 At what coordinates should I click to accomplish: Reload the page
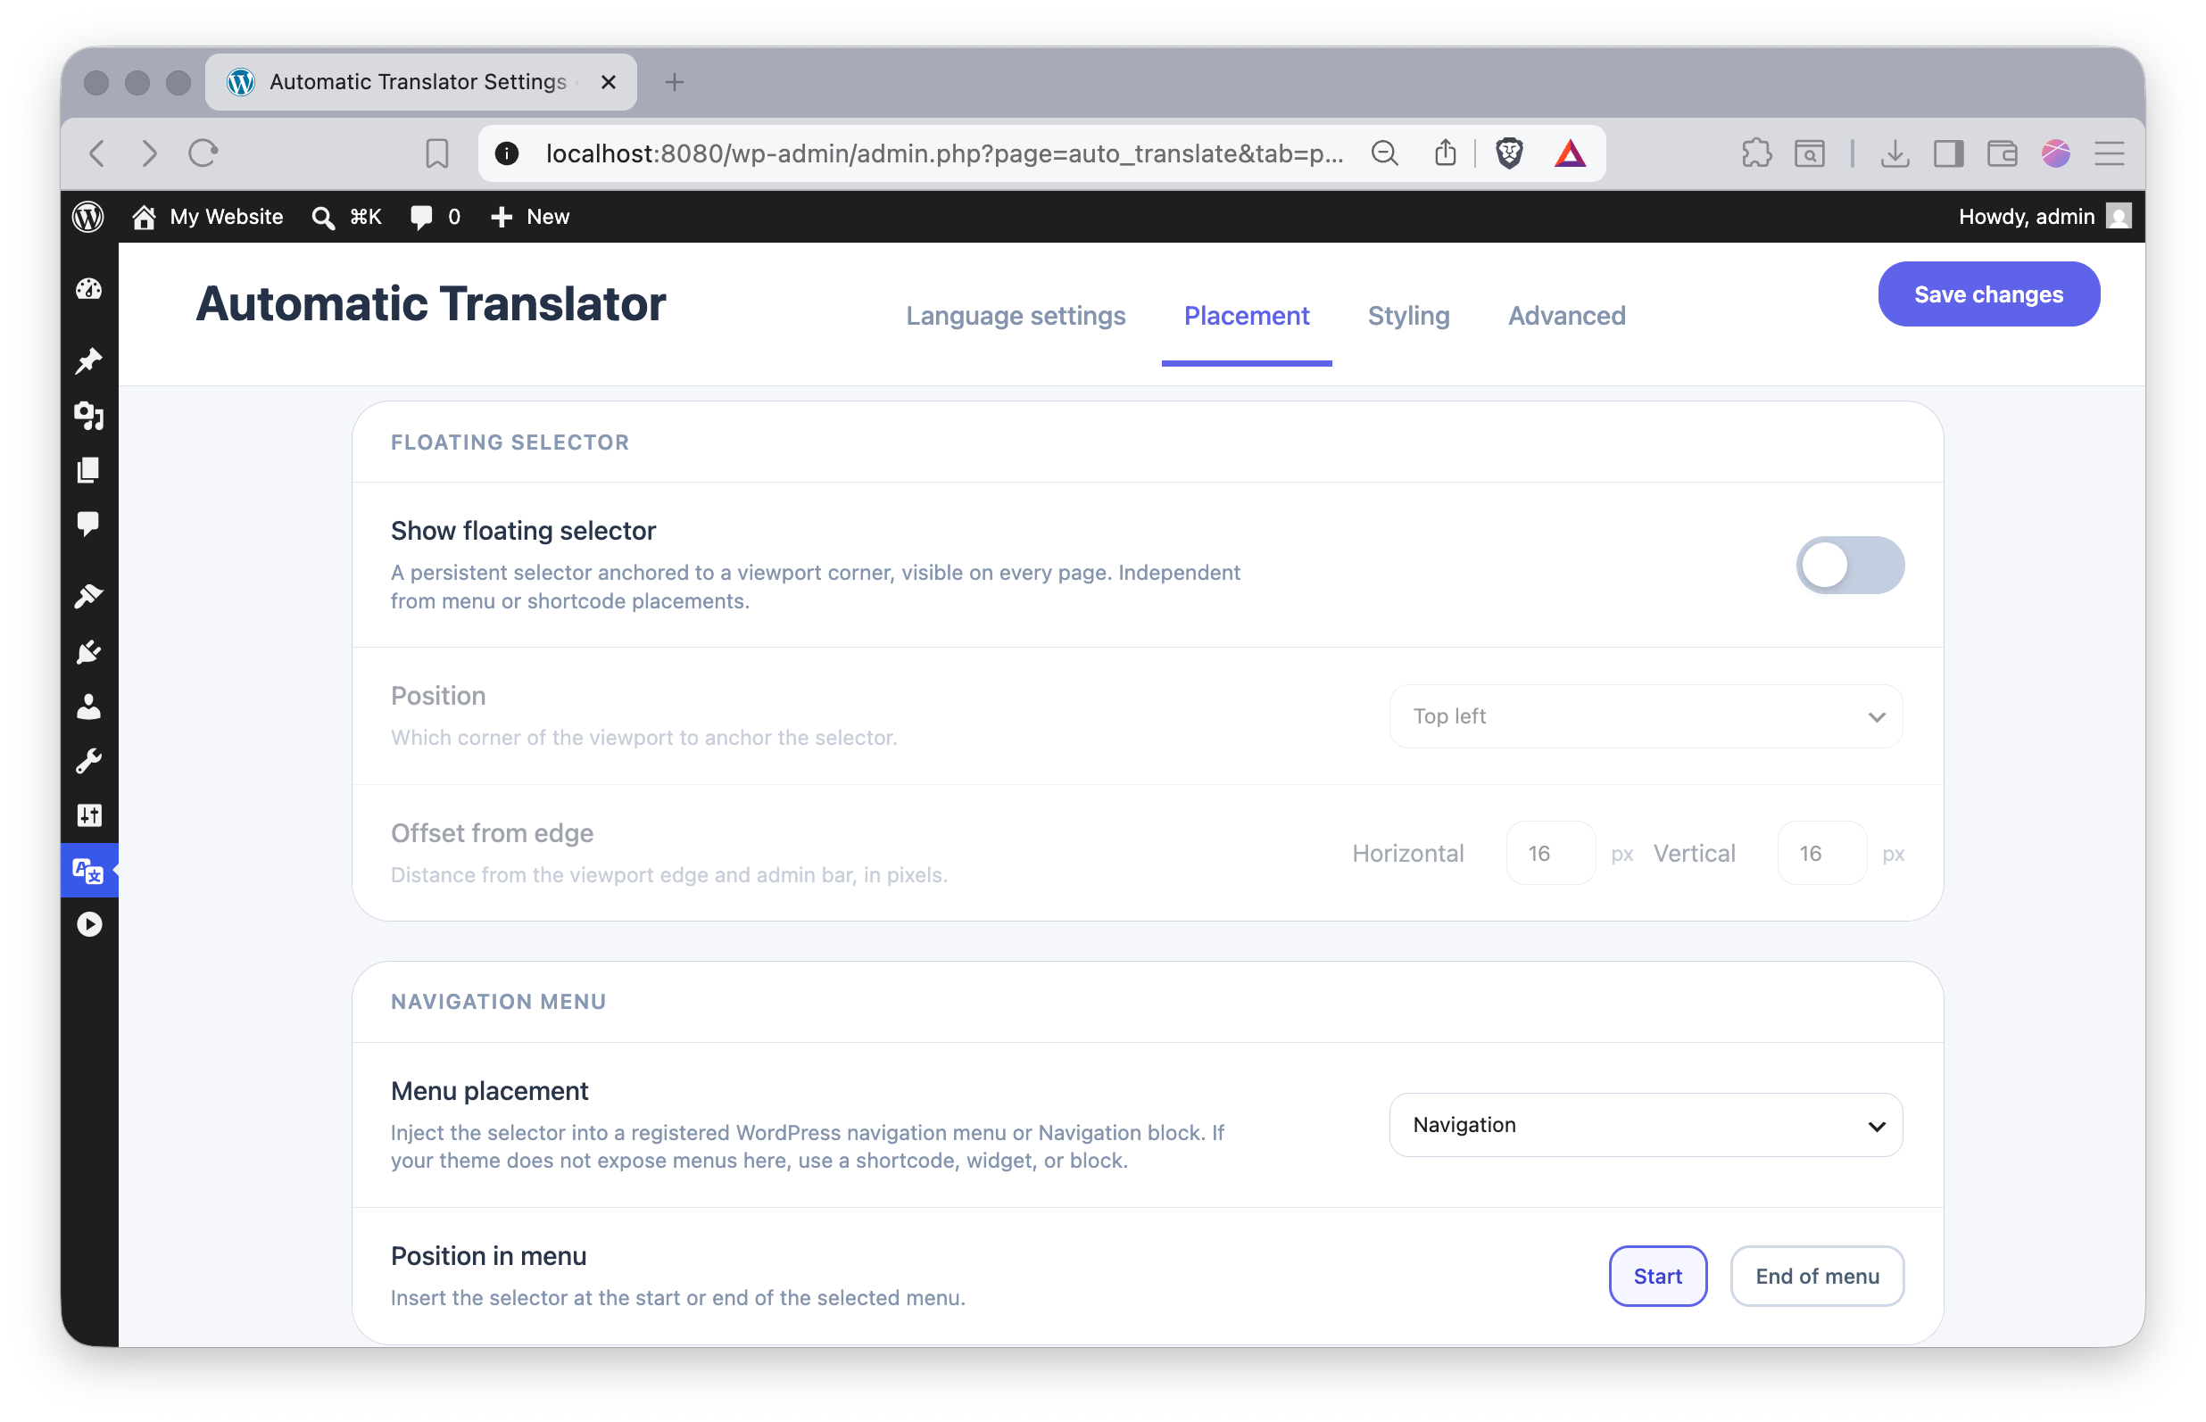(203, 153)
